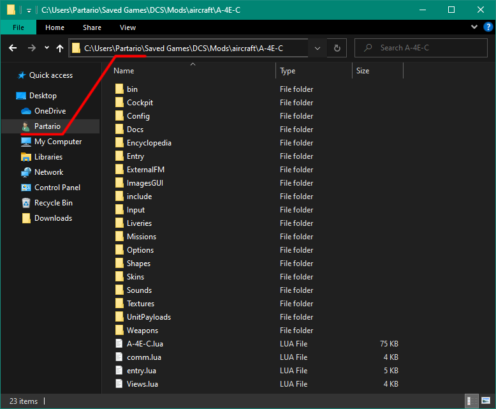Image resolution: width=496 pixels, height=409 pixels.
Task: Open the Customize Quick Access Toolbar dropdown
Action: [x=29, y=10]
